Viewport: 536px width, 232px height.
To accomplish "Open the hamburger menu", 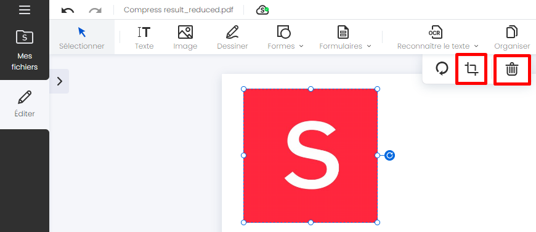I will pyautogui.click(x=25, y=10).
